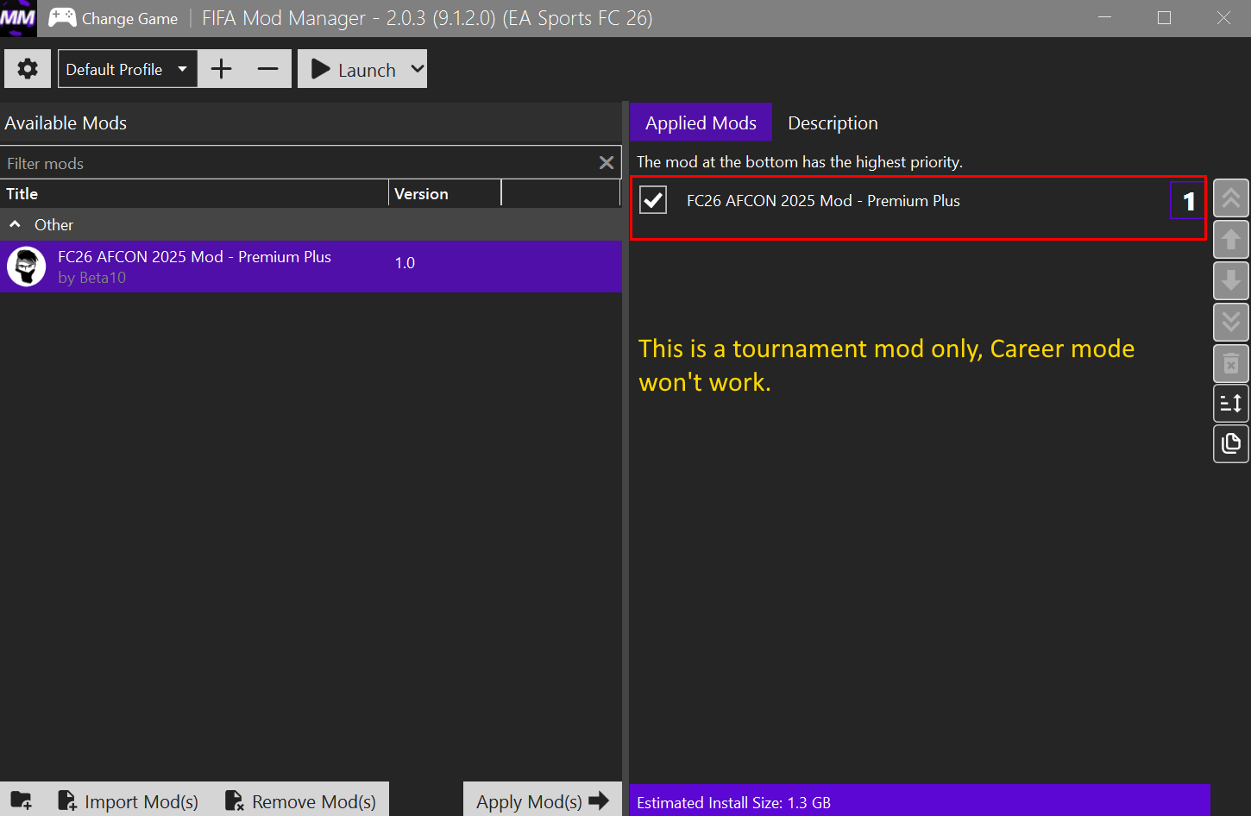Image resolution: width=1251 pixels, height=816 pixels.
Task: Open the Default Profile dropdown
Action: coord(128,69)
